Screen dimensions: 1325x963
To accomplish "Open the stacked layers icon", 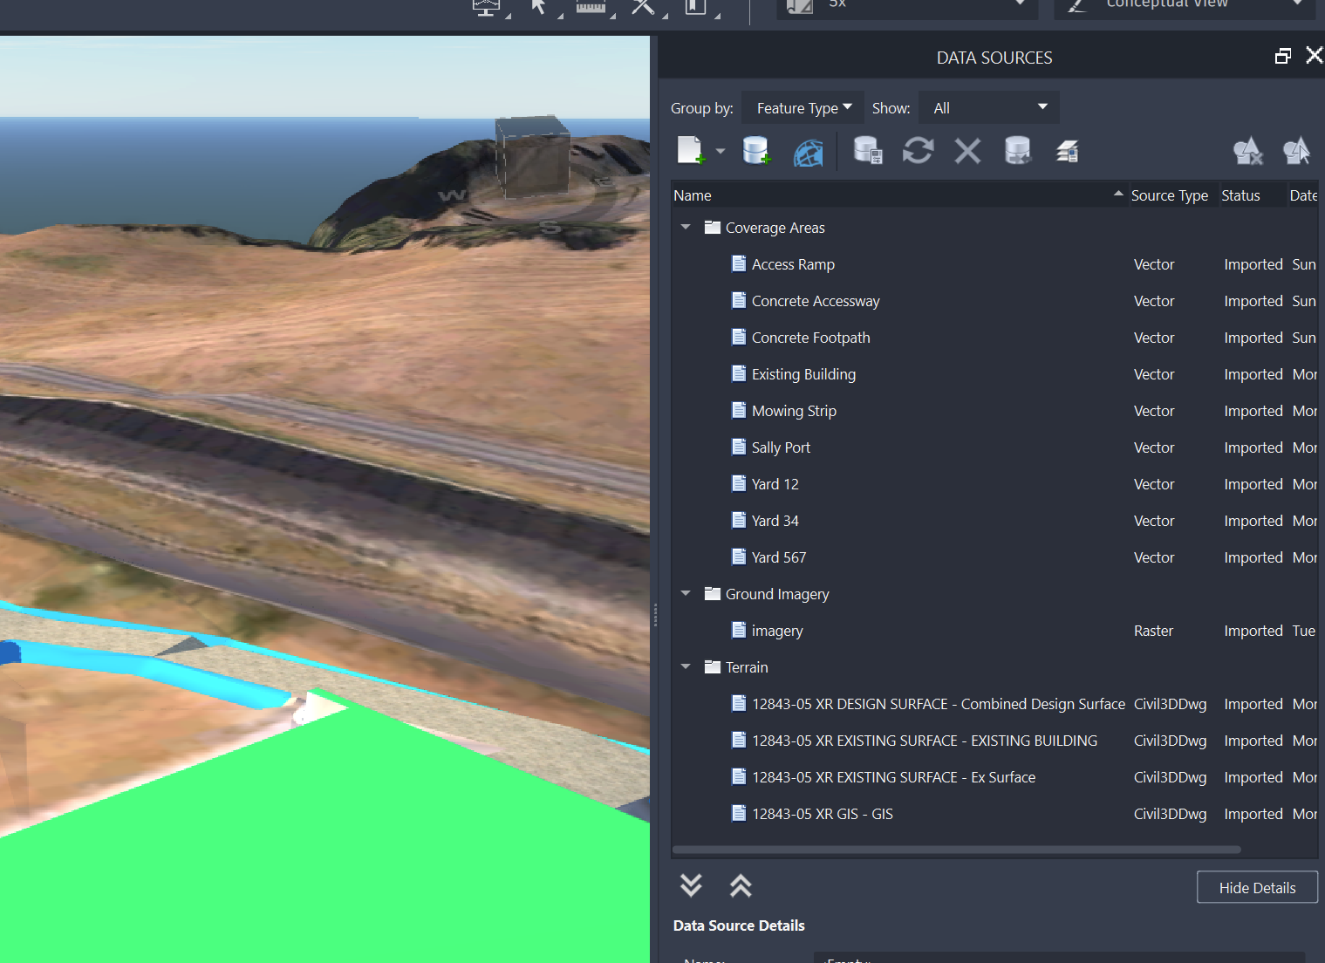I will (x=1068, y=151).
